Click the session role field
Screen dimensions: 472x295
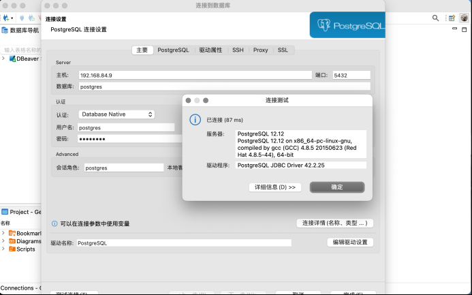pos(124,168)
